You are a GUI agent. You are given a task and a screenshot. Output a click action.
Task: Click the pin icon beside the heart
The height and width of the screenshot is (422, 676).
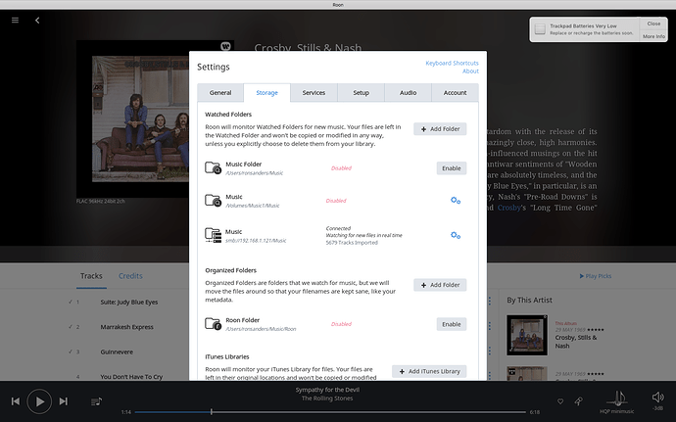(x=579, y=401)
